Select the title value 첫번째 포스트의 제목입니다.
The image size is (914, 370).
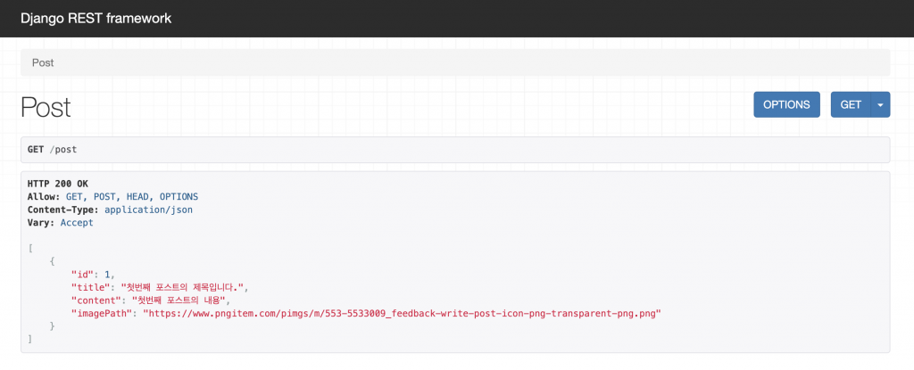coord(184,287)
